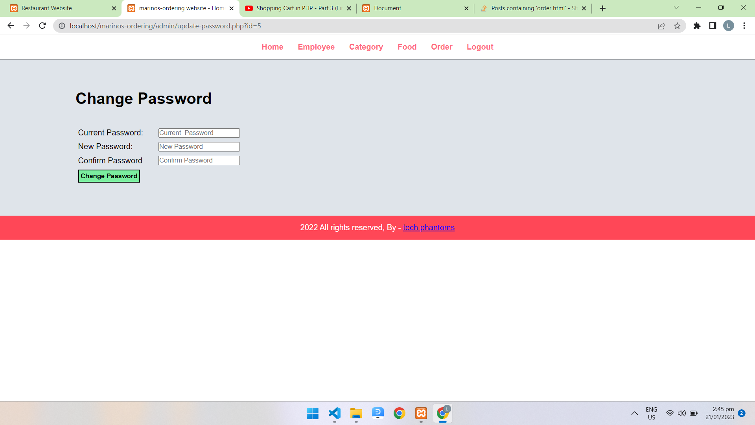Open the Extensions puzzle icon
The height and width of the screenshot is (425, 755).
697,26
